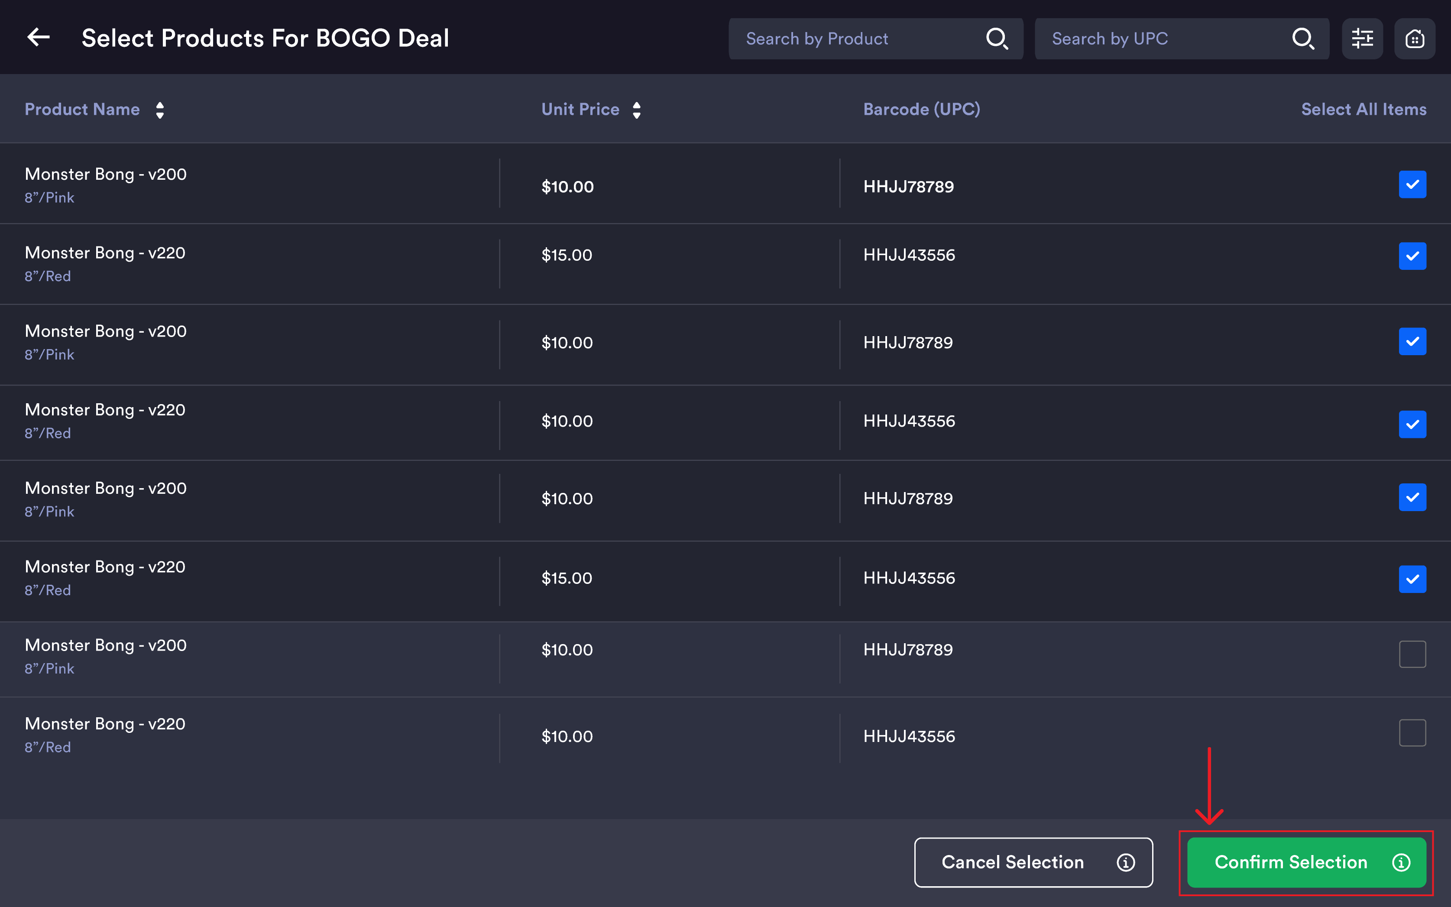Check the last Monster Bong v220 Red row

tap(1412, 732)
